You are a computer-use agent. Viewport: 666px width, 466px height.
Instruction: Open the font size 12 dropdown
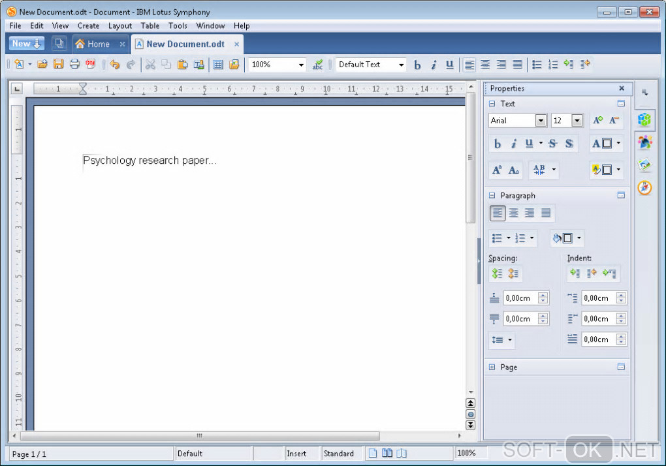tap(577, 121)
